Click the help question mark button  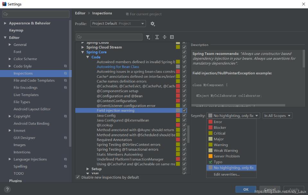[8, 189]
